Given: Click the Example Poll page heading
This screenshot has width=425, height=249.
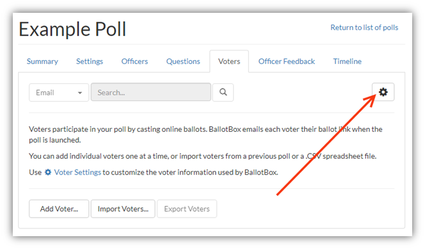Looking at the screenshot, I should pyautogui.click(x=72, y=29).
